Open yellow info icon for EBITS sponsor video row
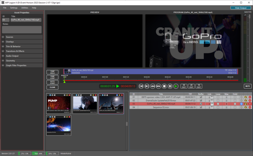 (x=246, y=97)
